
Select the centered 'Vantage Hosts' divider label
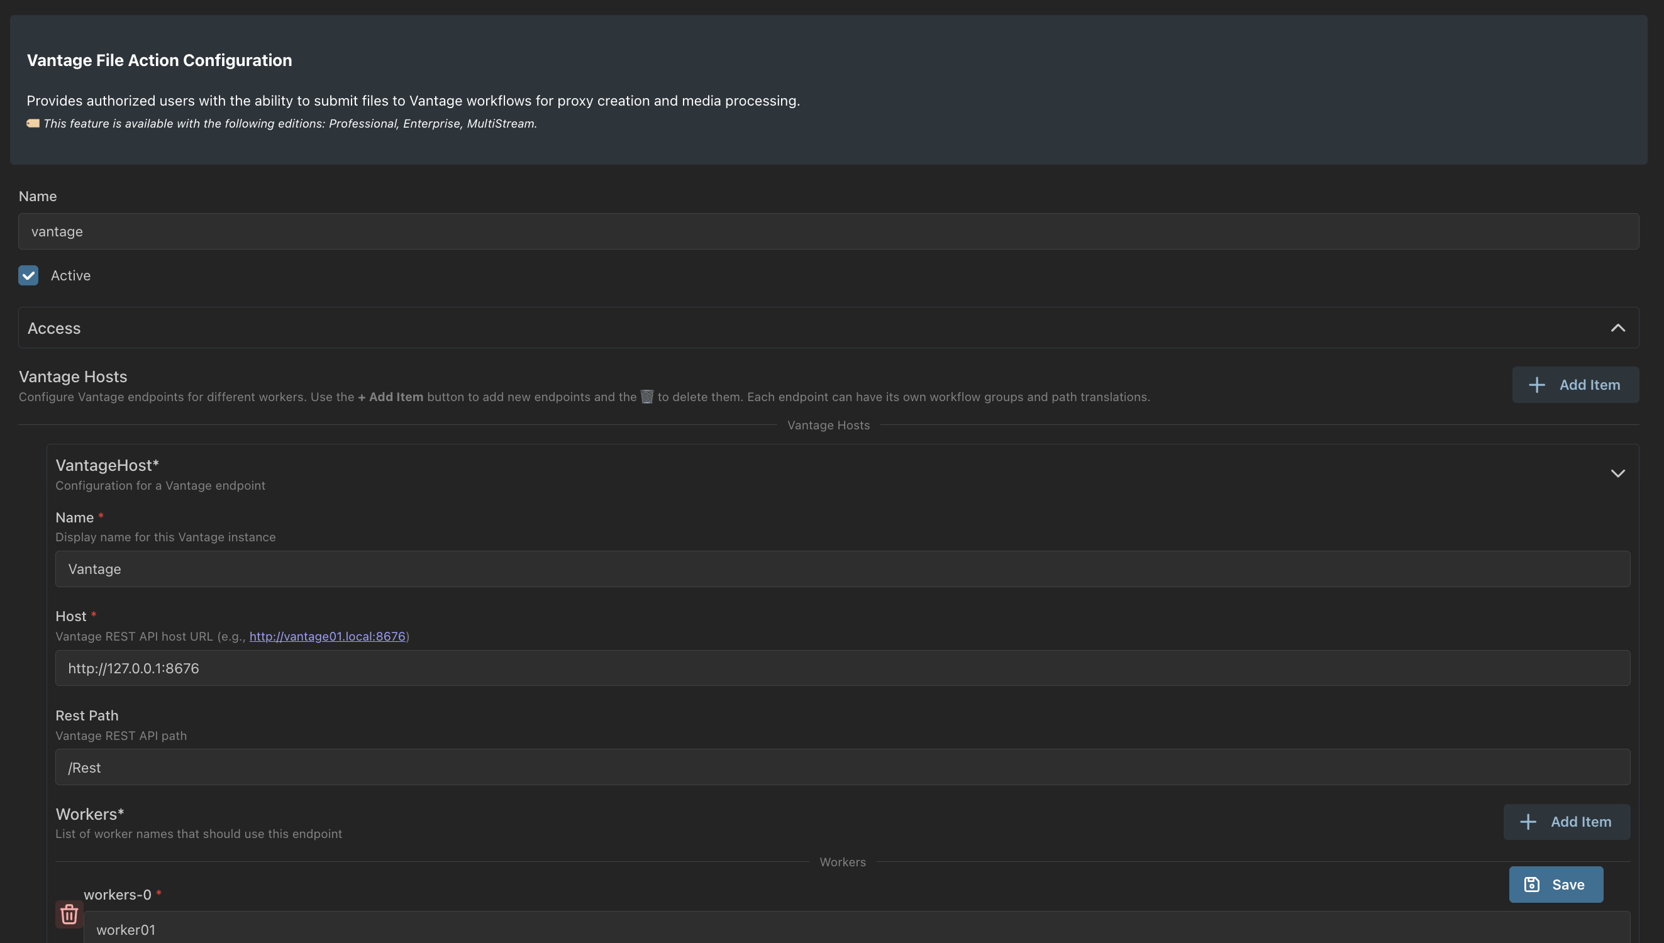click(828, 425)
